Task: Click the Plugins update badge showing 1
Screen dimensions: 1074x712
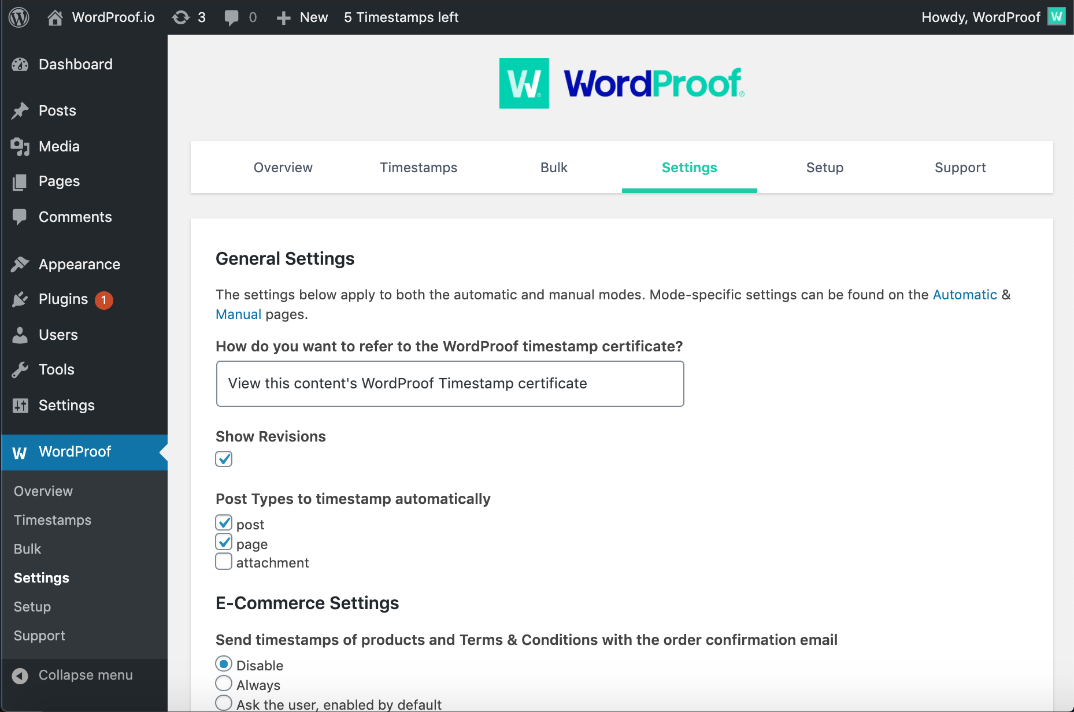Action: 104,300
